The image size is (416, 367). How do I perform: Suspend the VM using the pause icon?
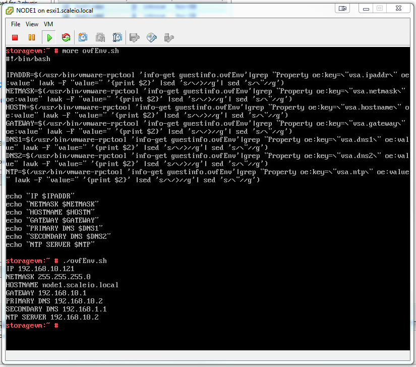coord(32,37)
